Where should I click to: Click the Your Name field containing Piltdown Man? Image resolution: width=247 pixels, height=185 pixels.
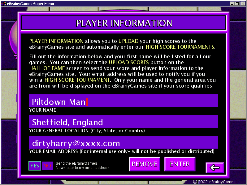point(123,101)
